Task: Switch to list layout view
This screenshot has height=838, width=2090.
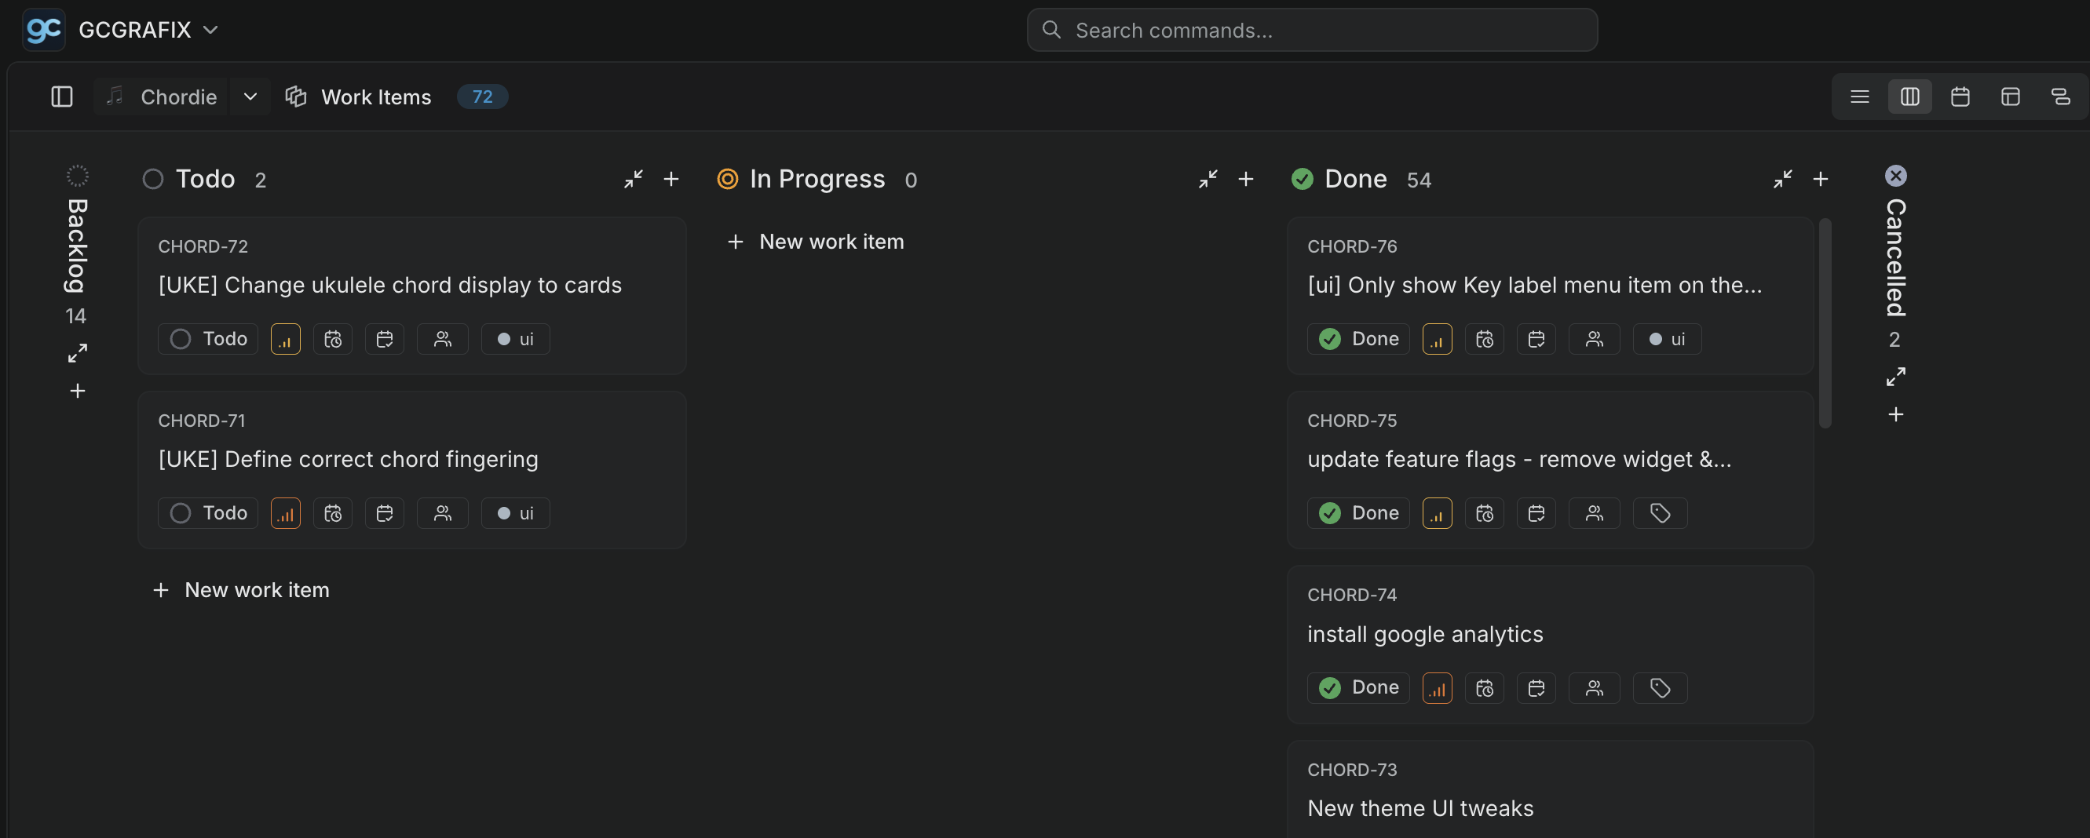Action: pyautogui.click(x=1860, y=97)
